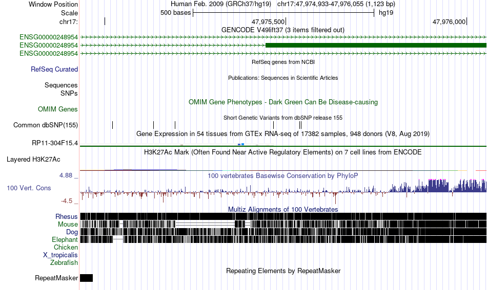
Task: Click the bottom ENSG00000248954 gene label
Action: 49,54
